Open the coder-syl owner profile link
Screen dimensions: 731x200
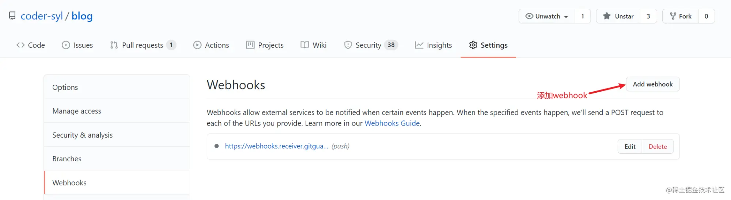42,16
